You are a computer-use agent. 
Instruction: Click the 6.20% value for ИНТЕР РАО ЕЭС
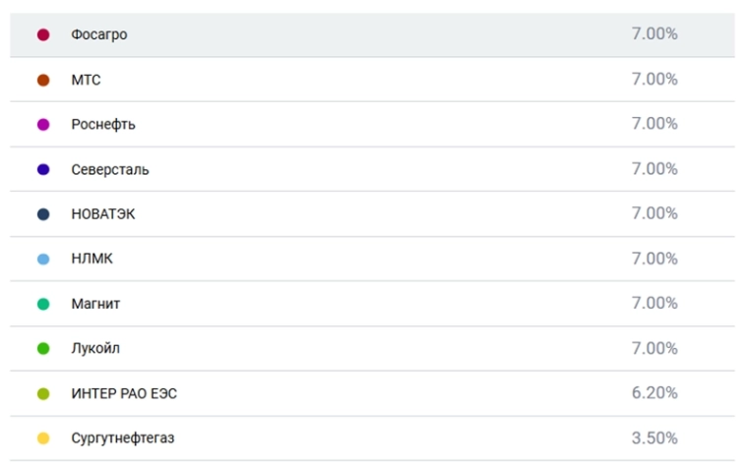(x=654, y=393)
